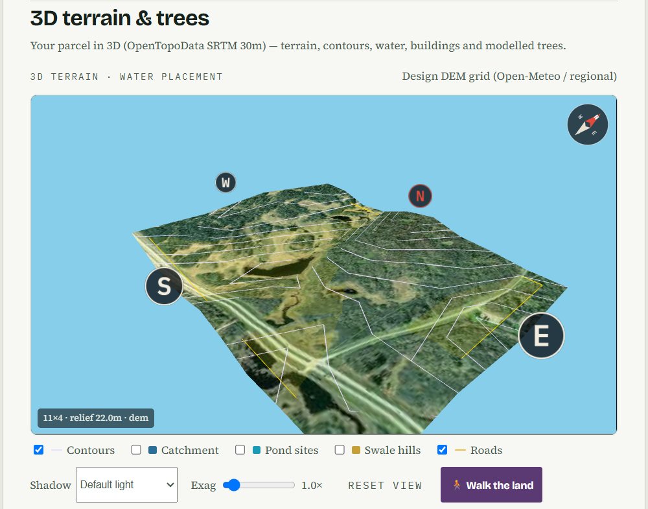Click the Exag label text

203,486
